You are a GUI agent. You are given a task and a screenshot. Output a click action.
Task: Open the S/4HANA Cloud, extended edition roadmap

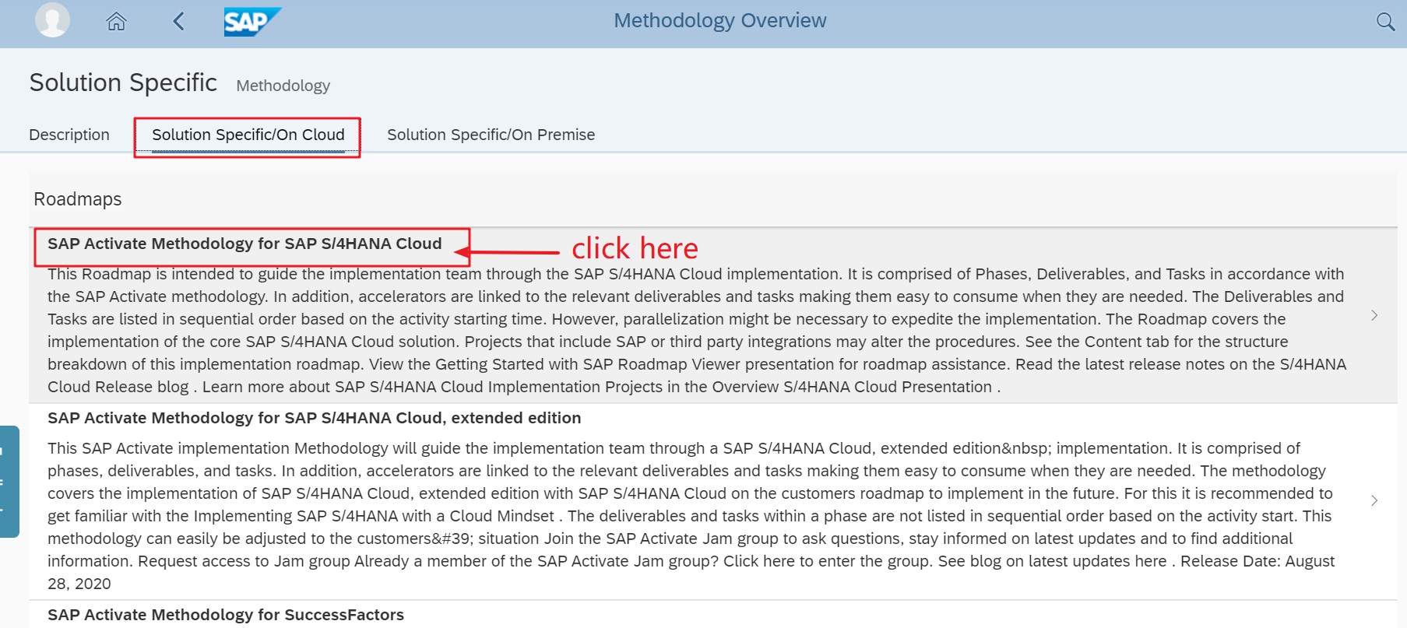314,418
